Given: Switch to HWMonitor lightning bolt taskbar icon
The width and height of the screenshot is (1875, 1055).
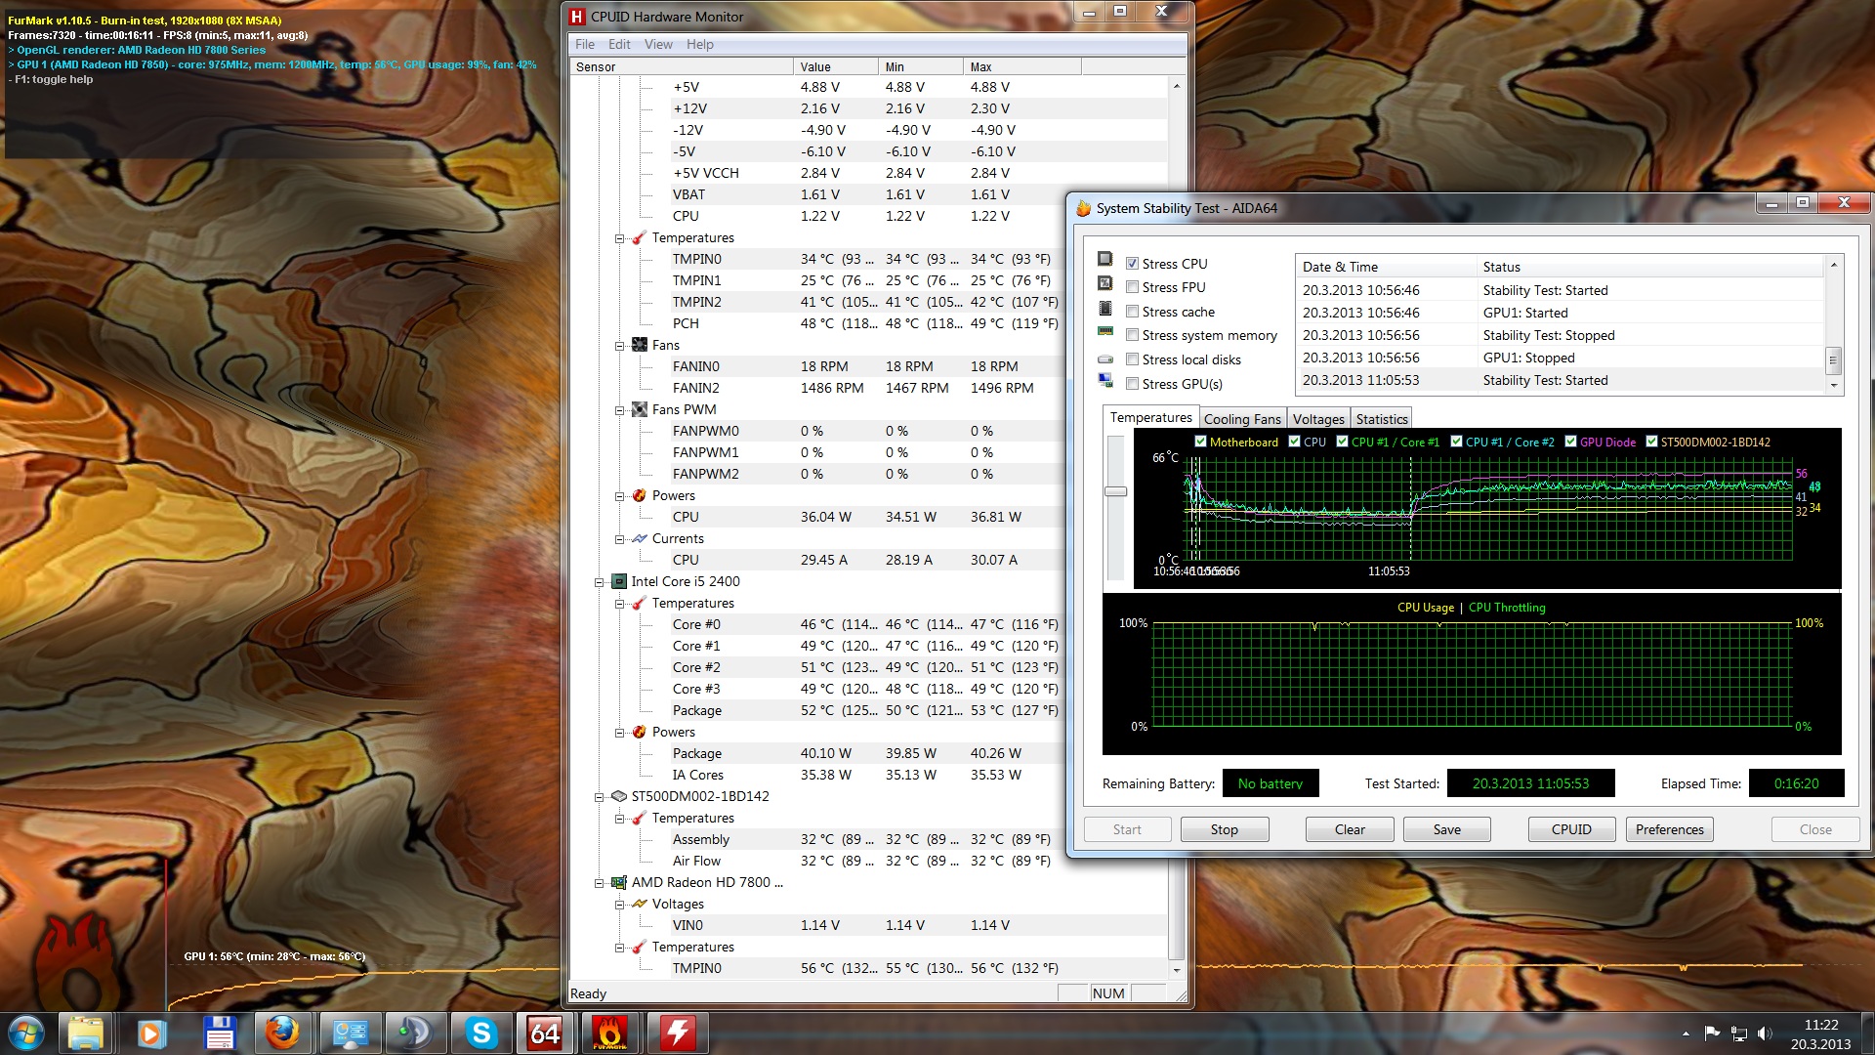Looking at the screenshot, I should click(x=678, y=1034).
